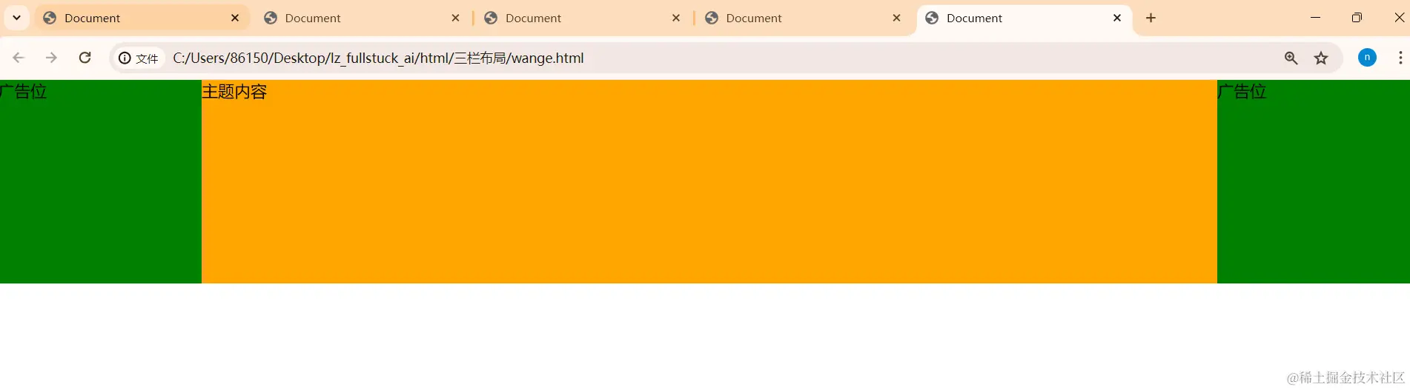Screen dimensions: 1410x390
Task: Go back to the previous page
Action: (19, 58)
